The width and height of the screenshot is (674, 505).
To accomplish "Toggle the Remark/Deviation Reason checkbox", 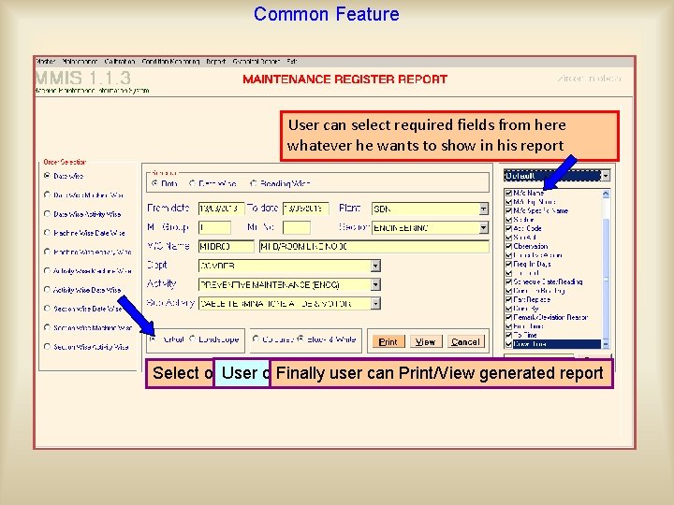I will 509,317.
